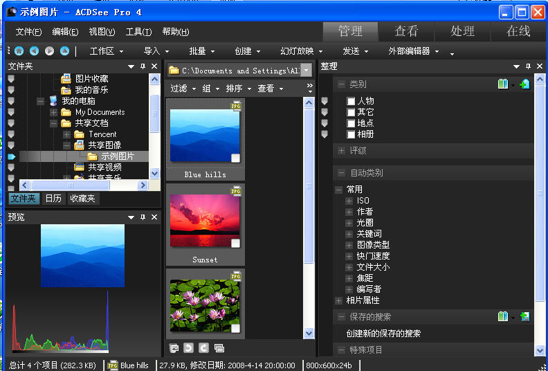Switch to the 日历 calendar tab
Screen dimensions: 548x371
tap(53, 199)
